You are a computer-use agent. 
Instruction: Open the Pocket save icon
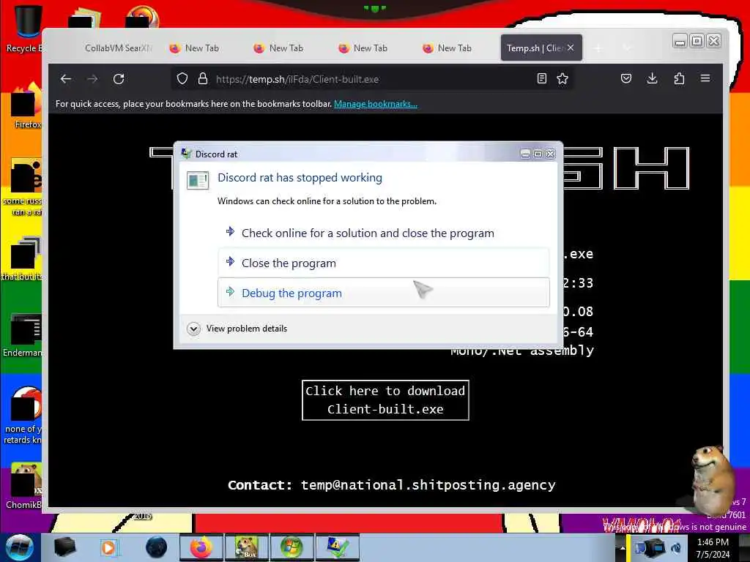click(625, 78)
